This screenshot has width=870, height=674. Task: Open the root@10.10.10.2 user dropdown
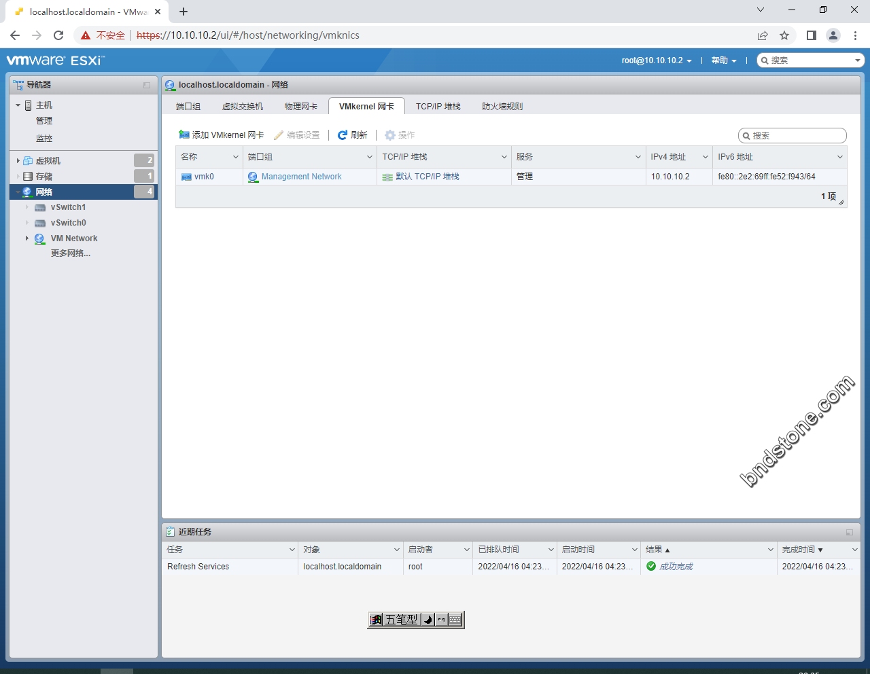(x=657, y=60)
